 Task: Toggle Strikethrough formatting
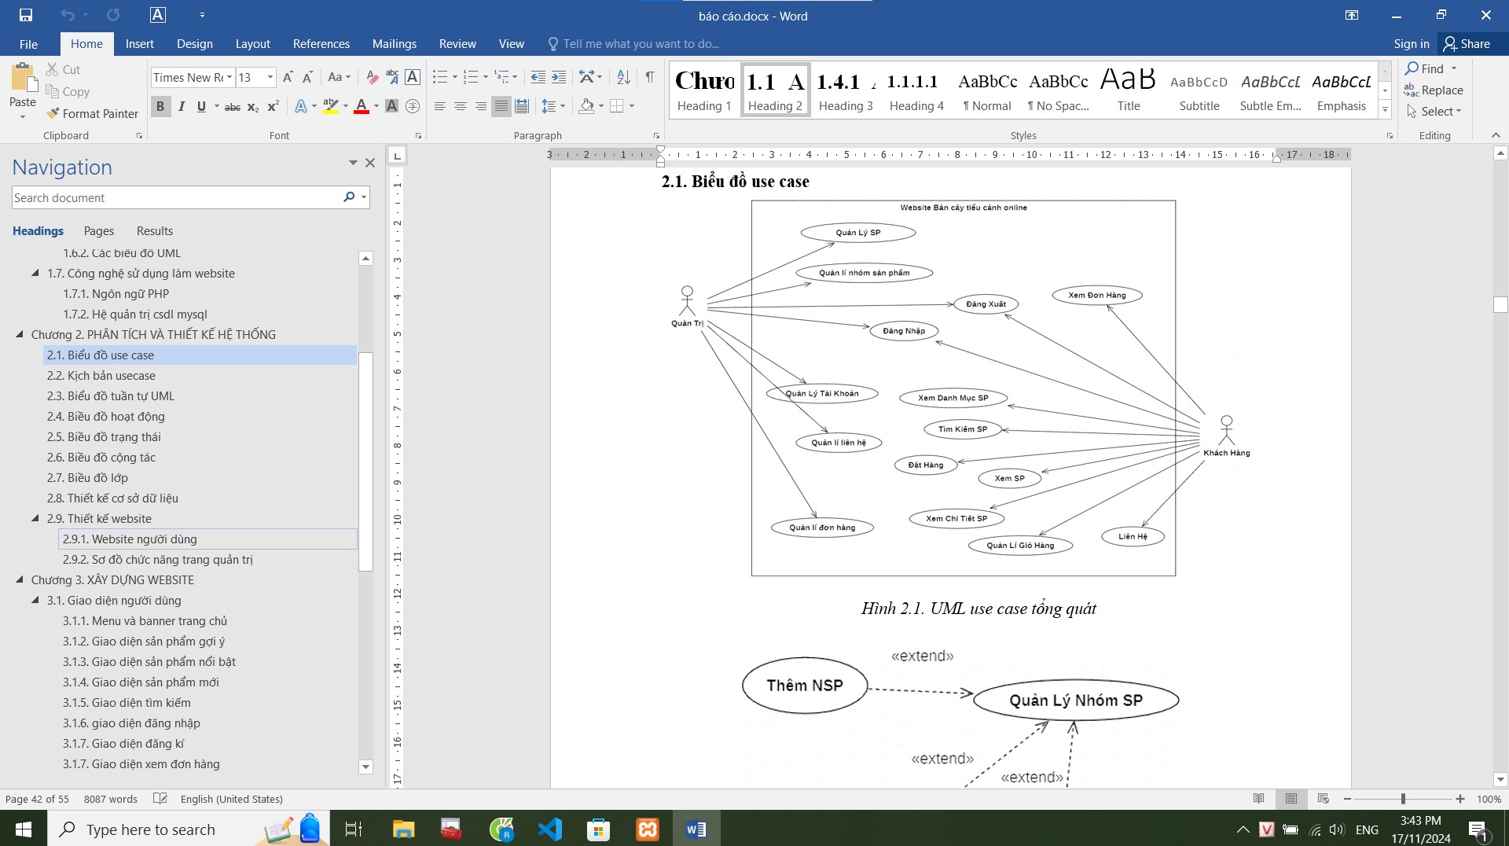point(233,106)
